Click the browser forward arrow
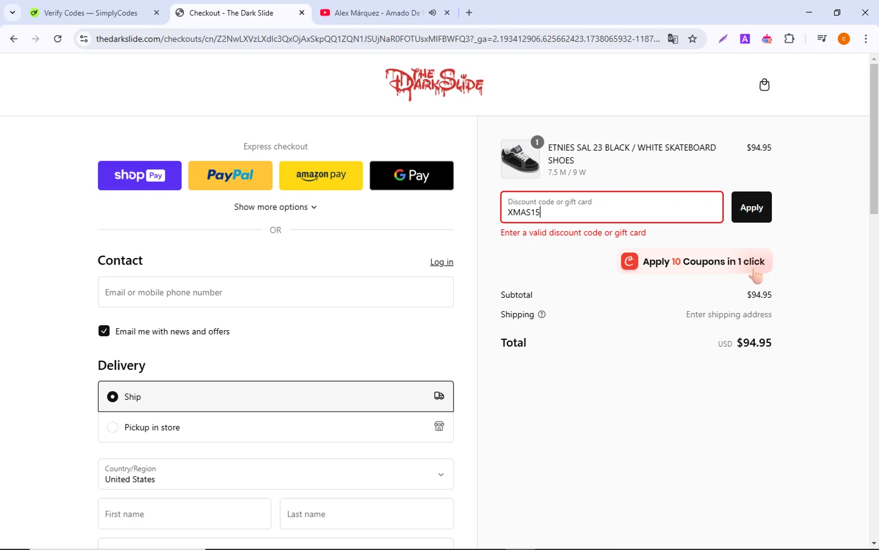Image resolution: width=879 pixels, height=550 pixels. coord(36,39)
